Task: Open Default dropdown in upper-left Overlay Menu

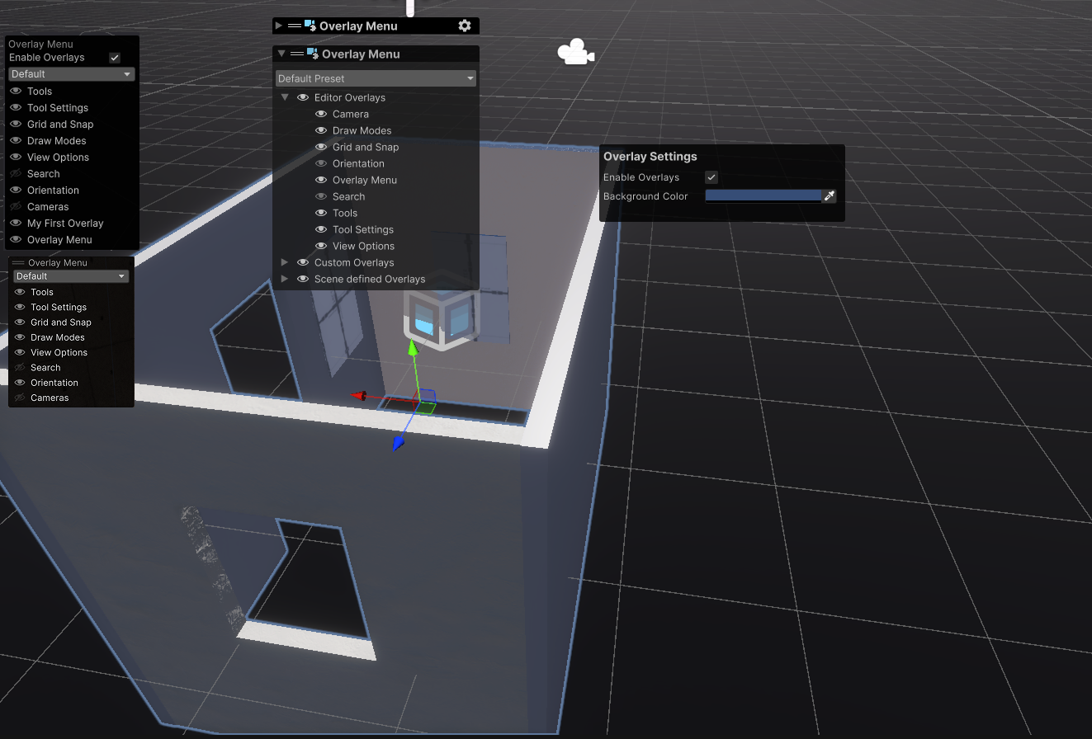Action: pyautogui.click(x=71, y=74)
